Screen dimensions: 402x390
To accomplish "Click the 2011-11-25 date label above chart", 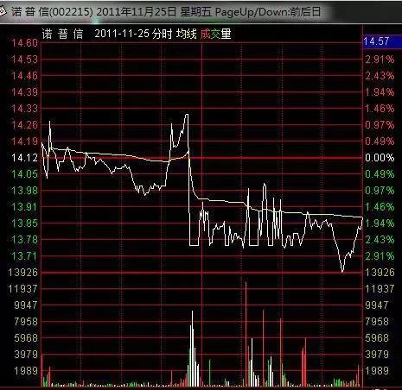I will point(122,34).
